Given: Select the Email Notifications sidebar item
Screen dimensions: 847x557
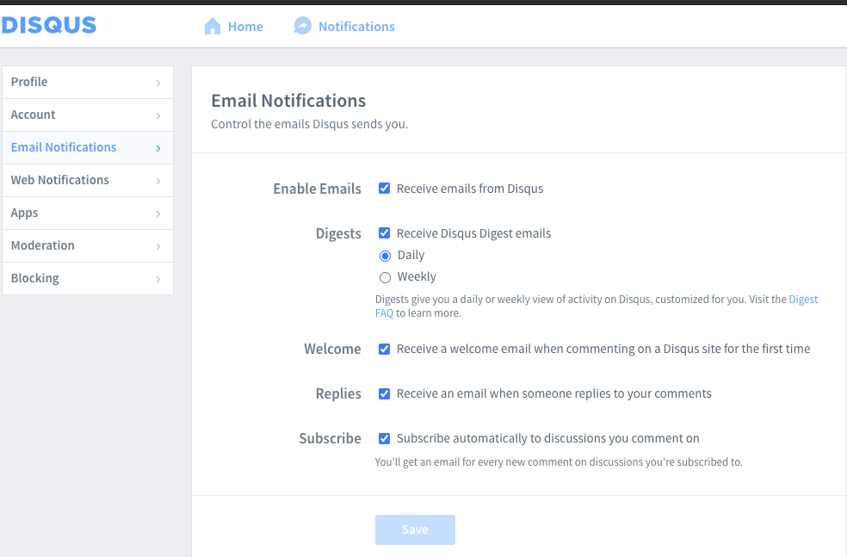Looking at the screenshot, I should tap(64, 147).
